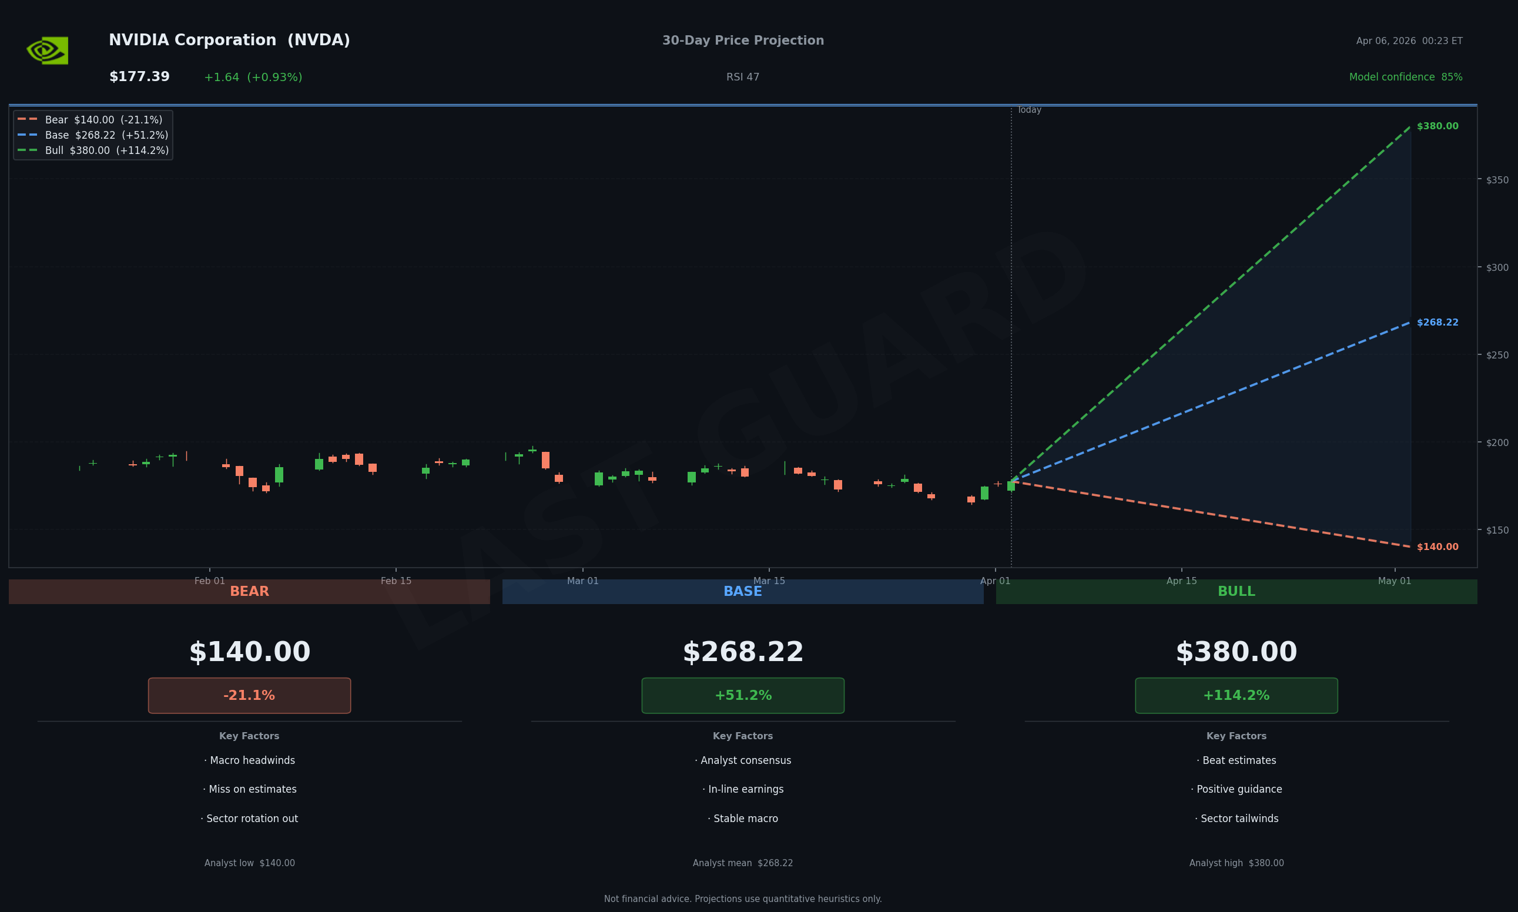Click the +114.2% bull change badge
Image resolution: width=1518 pixels, height=912 pixels.
[x=1236, y=696]
